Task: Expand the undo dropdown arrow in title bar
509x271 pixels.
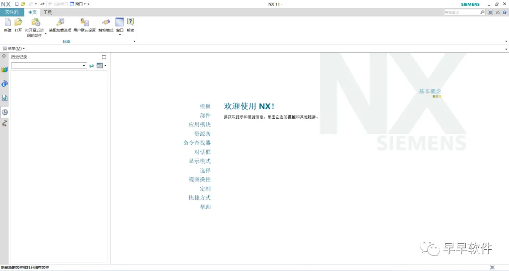Action: (x=36, y=4)
